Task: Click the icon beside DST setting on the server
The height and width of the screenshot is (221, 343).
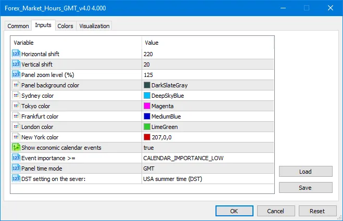Action: tap(15, 178)
